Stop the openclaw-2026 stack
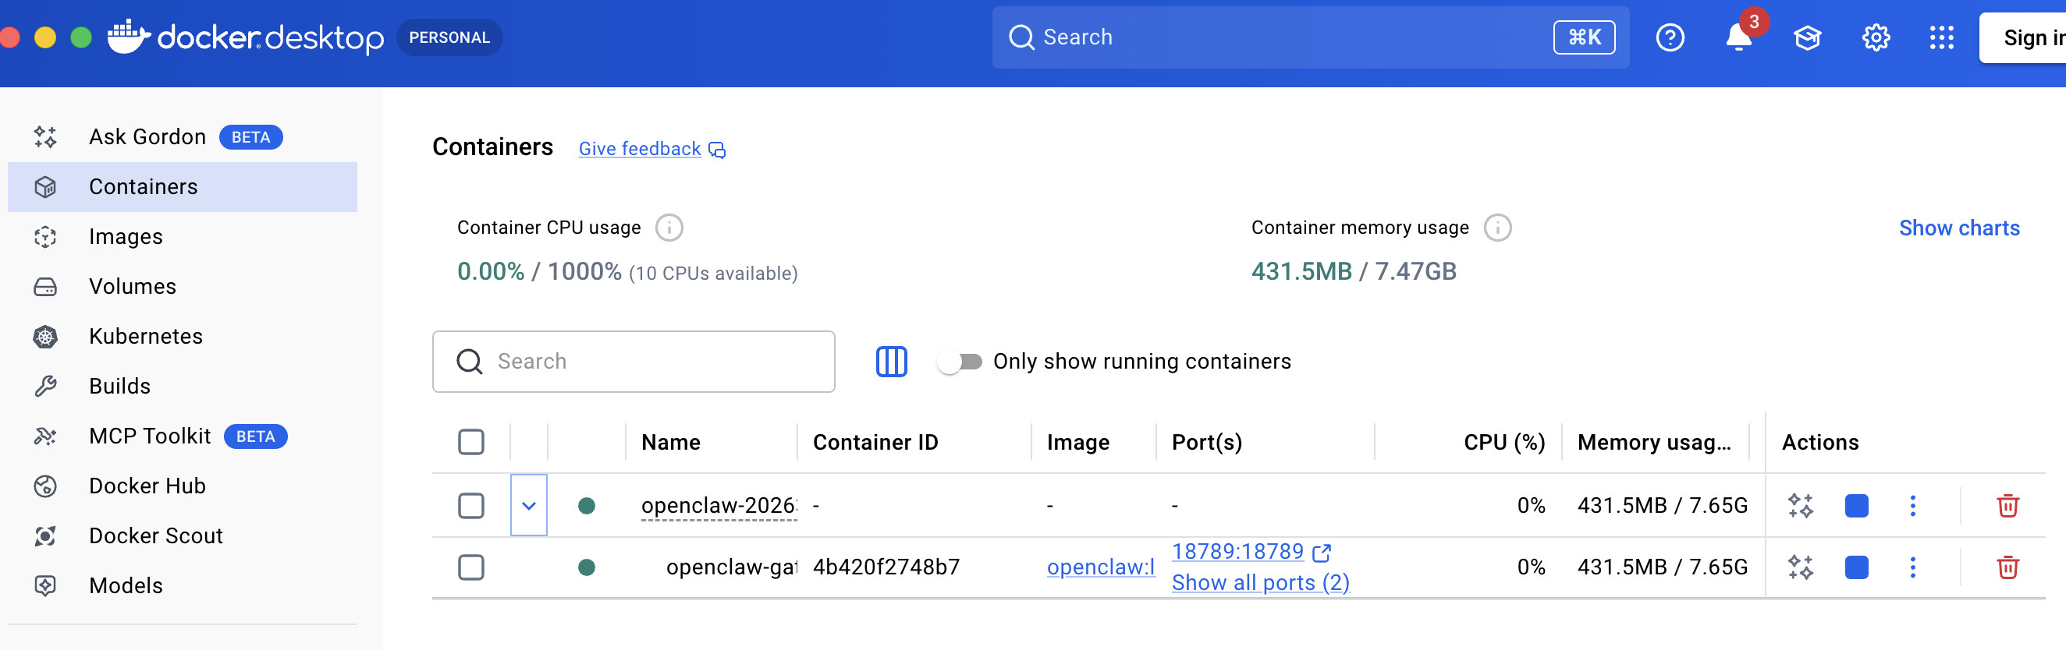The height and width of the screenshot is (650, 2066). (1856, 506)
